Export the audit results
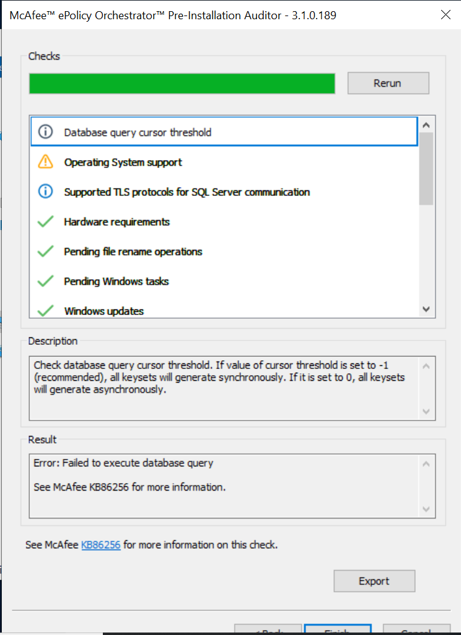This screenshot has height=635, width=461. tap(374, 581)
